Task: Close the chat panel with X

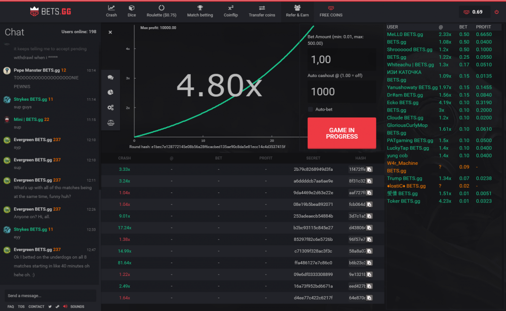Action: pos(110,32)
